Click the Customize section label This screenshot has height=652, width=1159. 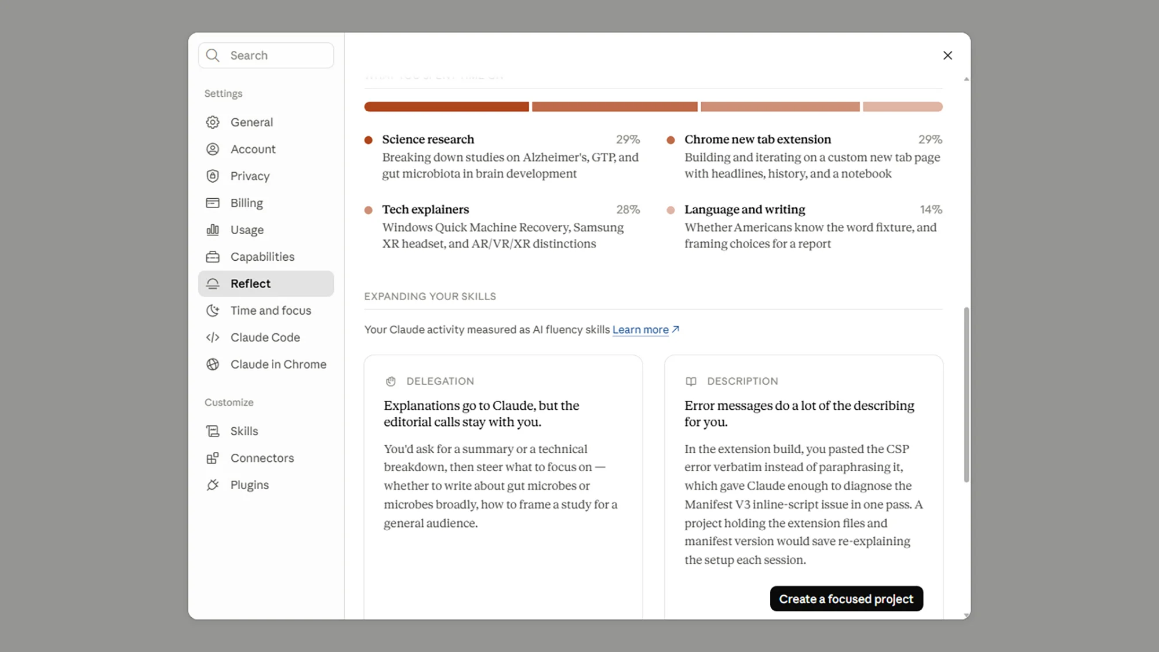click(x=229, y=402)
